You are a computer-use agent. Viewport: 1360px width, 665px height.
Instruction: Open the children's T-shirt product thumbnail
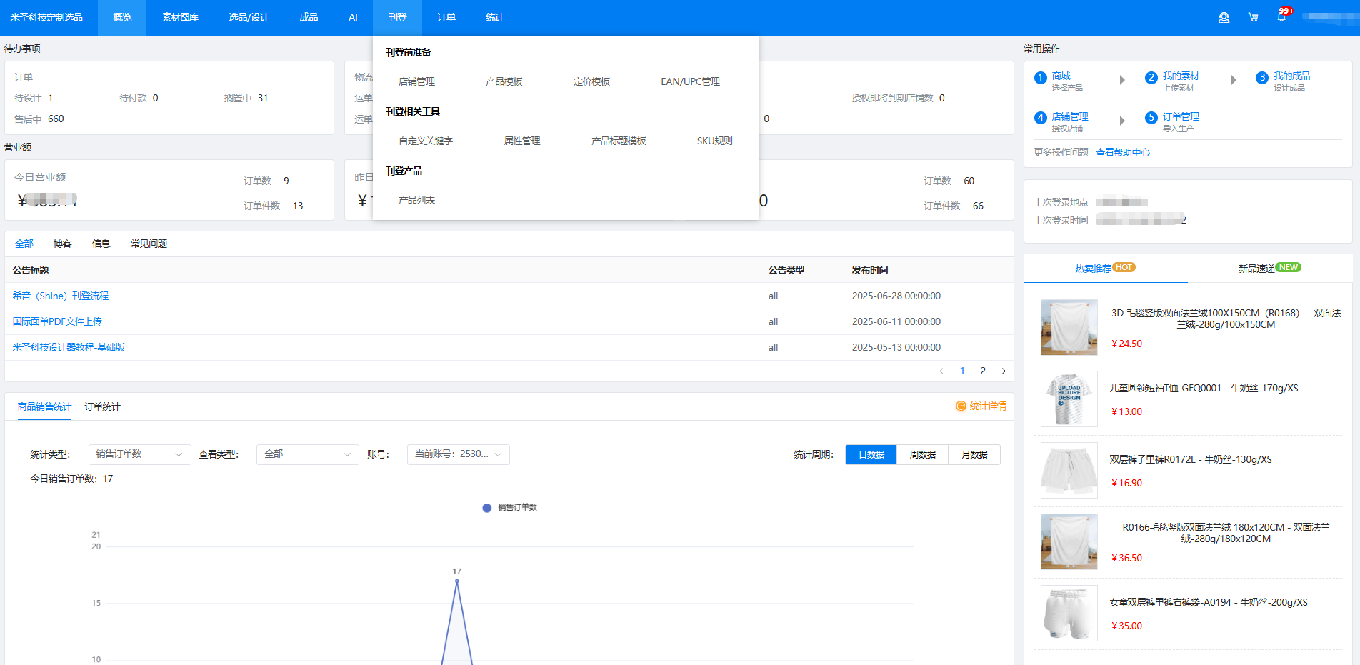point(1069,399)
